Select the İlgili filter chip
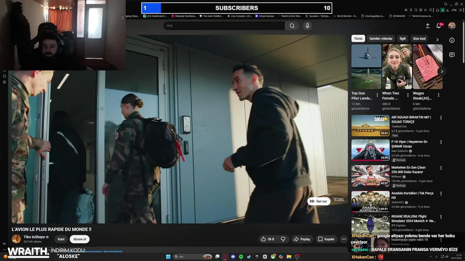465x261 pixels. coord(403,38)
